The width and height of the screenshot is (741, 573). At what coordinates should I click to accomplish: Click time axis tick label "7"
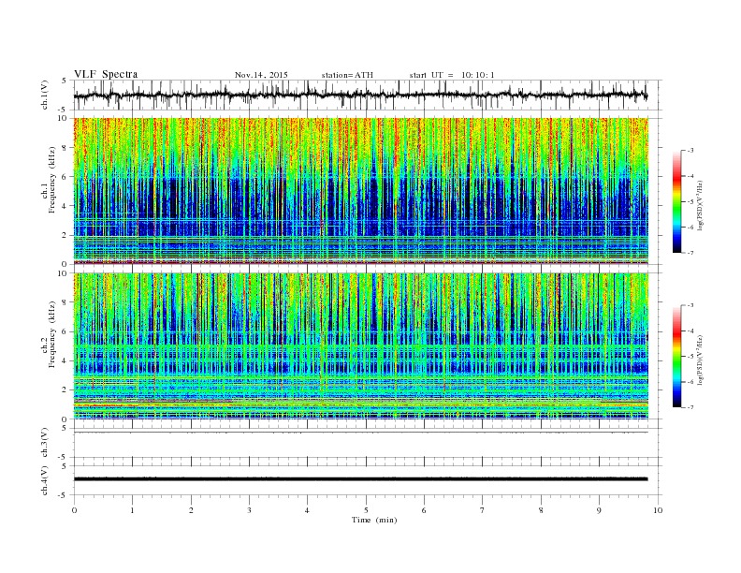[483, 510]
